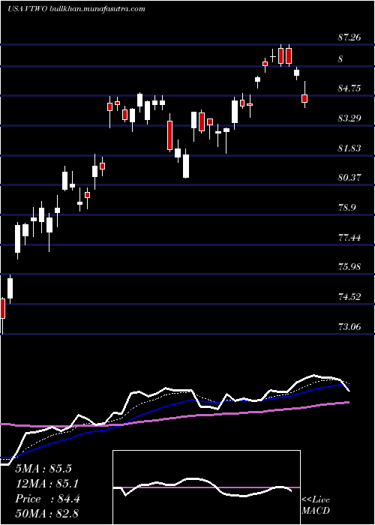Click the tall red candle left of 81.83 dip
Image resolution: width=375 pixels, height=525 pixels.
pyautogui.click(x=170, y=135)
